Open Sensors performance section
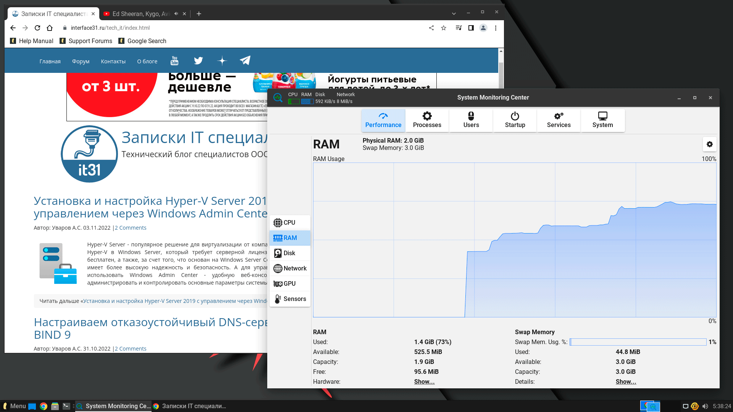 pos(290,299)
